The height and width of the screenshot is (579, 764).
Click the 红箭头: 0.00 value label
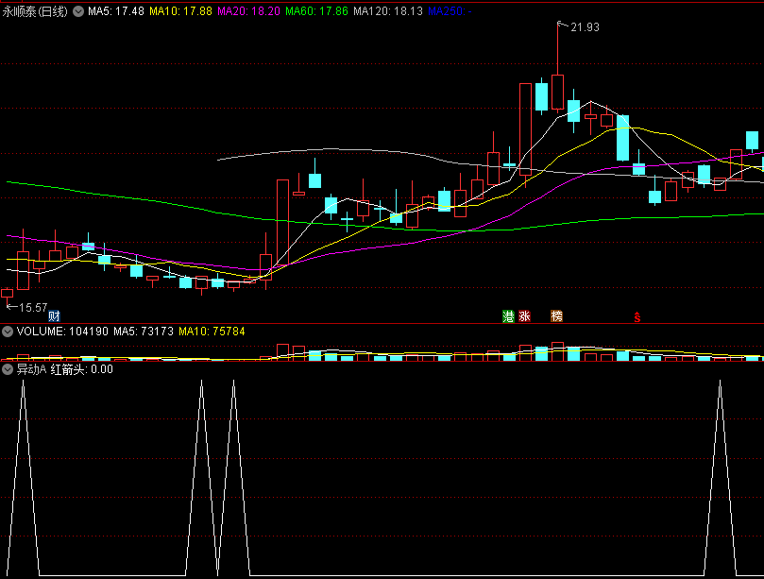(82, 369)
